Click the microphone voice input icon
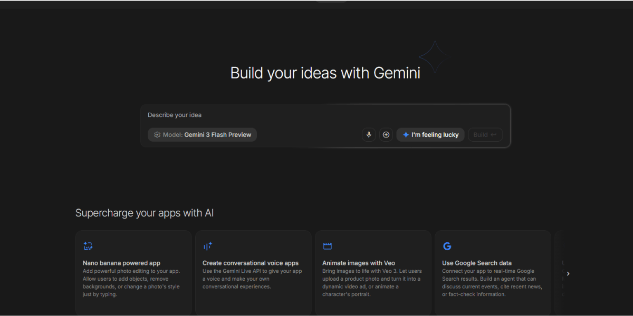This screenshot has height=316, width=633. click(369, 135)
